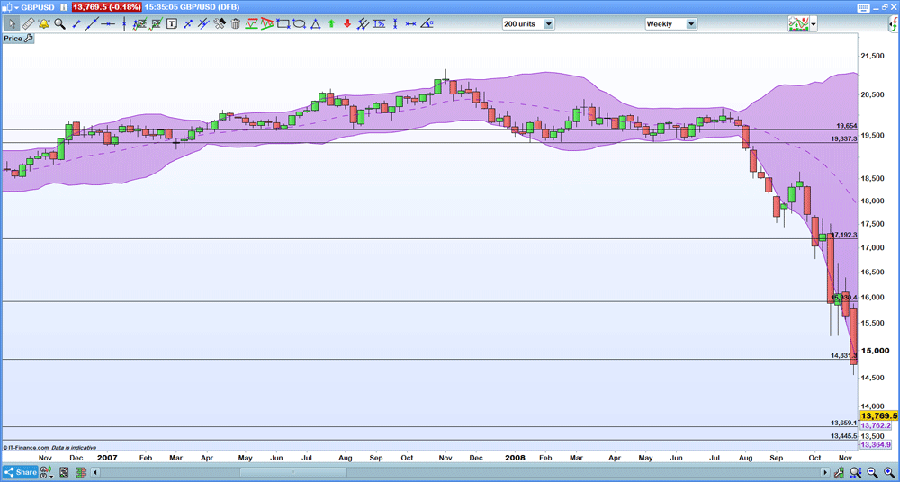The width and height of the screenshot is (900, 482).
Task: Select the rectangle drawing tool
Action: click(x=283, y=24)
